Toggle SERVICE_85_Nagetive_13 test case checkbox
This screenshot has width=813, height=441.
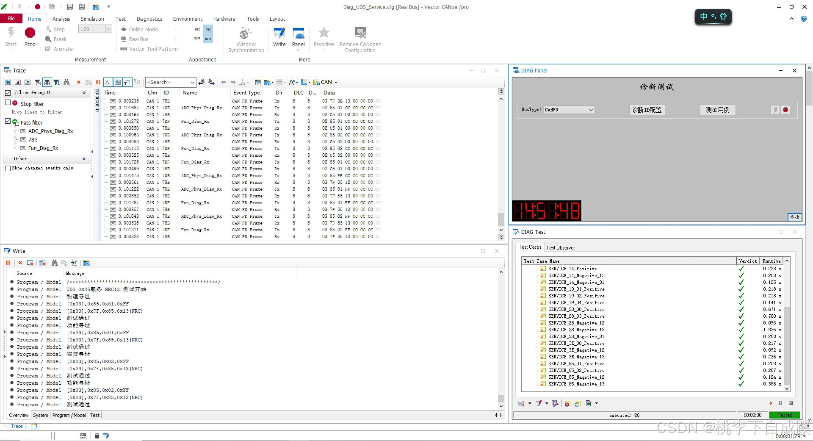pyautogui.click(x=543, y=384)
